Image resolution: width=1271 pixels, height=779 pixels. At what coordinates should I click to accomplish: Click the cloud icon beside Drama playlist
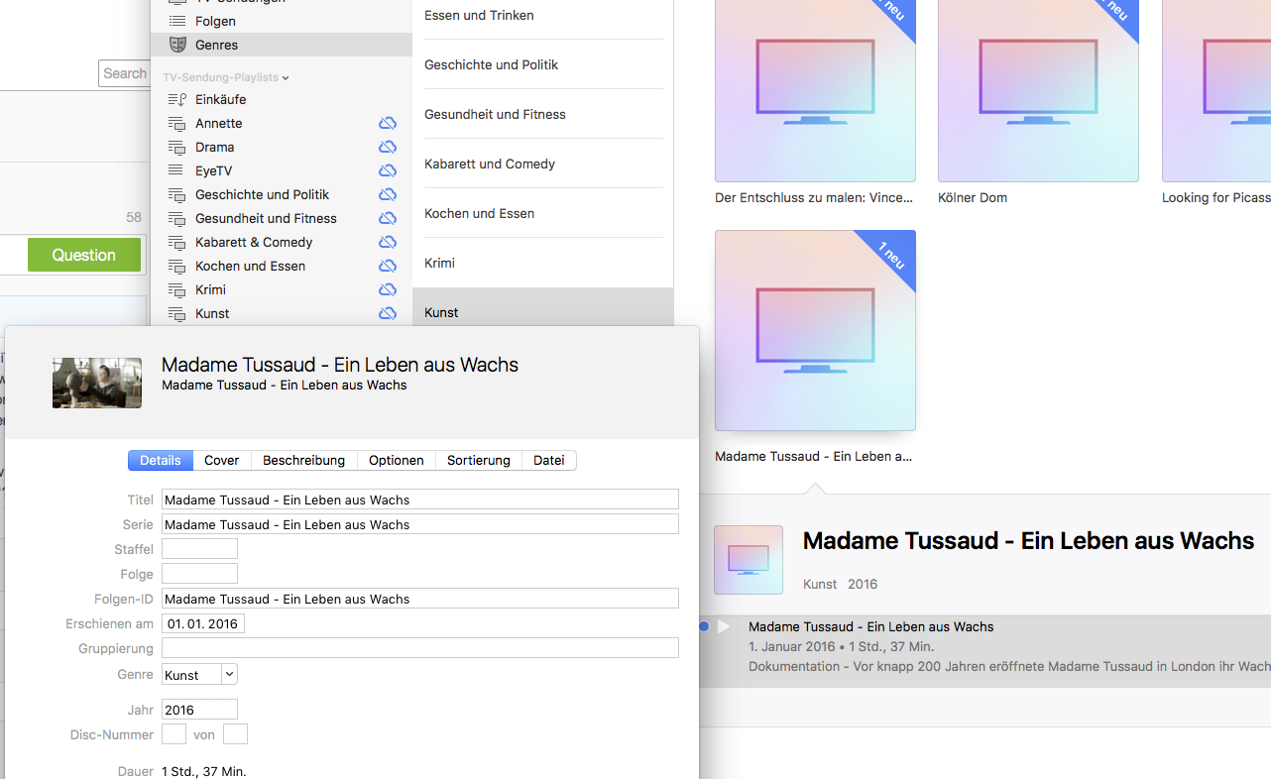[388, 147]
